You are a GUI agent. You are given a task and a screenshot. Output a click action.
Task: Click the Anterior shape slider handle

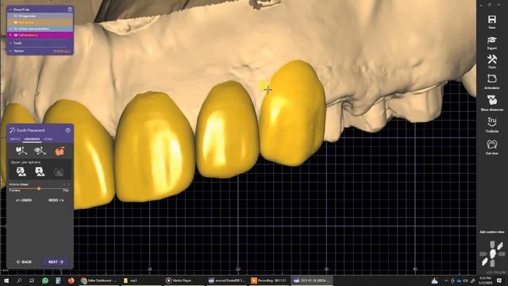[39, 188]
